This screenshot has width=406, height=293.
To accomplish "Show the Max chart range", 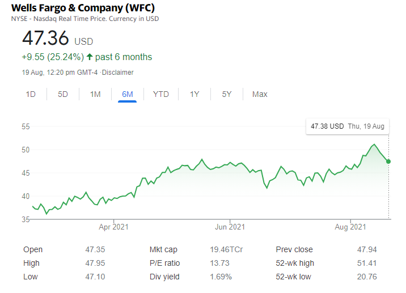I will coord(260,94).
